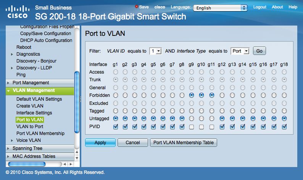Click sidebar scroll up arrow
This screenshot has width=303, height=180.
(77, 152)
